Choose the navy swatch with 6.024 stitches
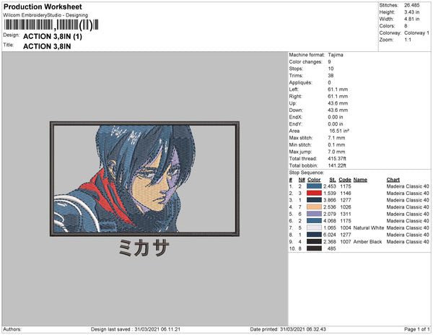 314,235
